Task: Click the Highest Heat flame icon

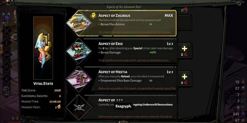Action: [x=59, y=107]
